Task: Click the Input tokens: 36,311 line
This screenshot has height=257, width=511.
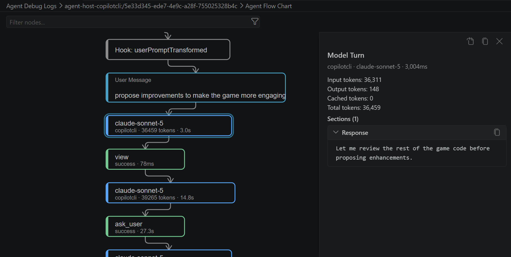Action: (x=354, y=80)
